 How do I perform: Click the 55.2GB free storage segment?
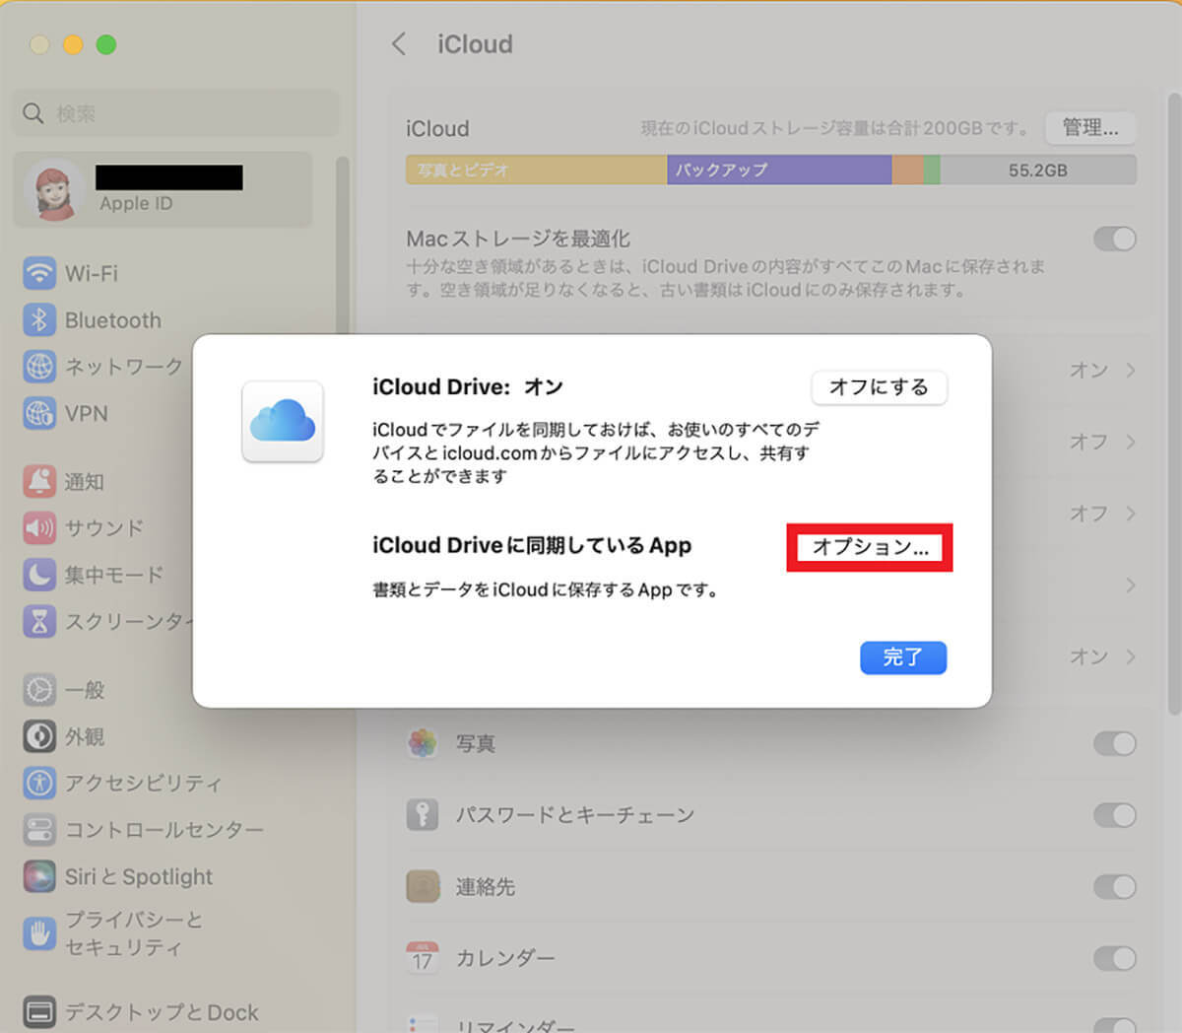[1038, 170]
